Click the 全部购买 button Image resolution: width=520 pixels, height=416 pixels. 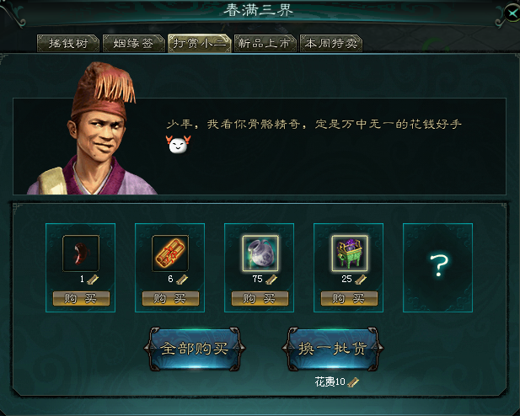pyautogui.click(x=195, y=349)
